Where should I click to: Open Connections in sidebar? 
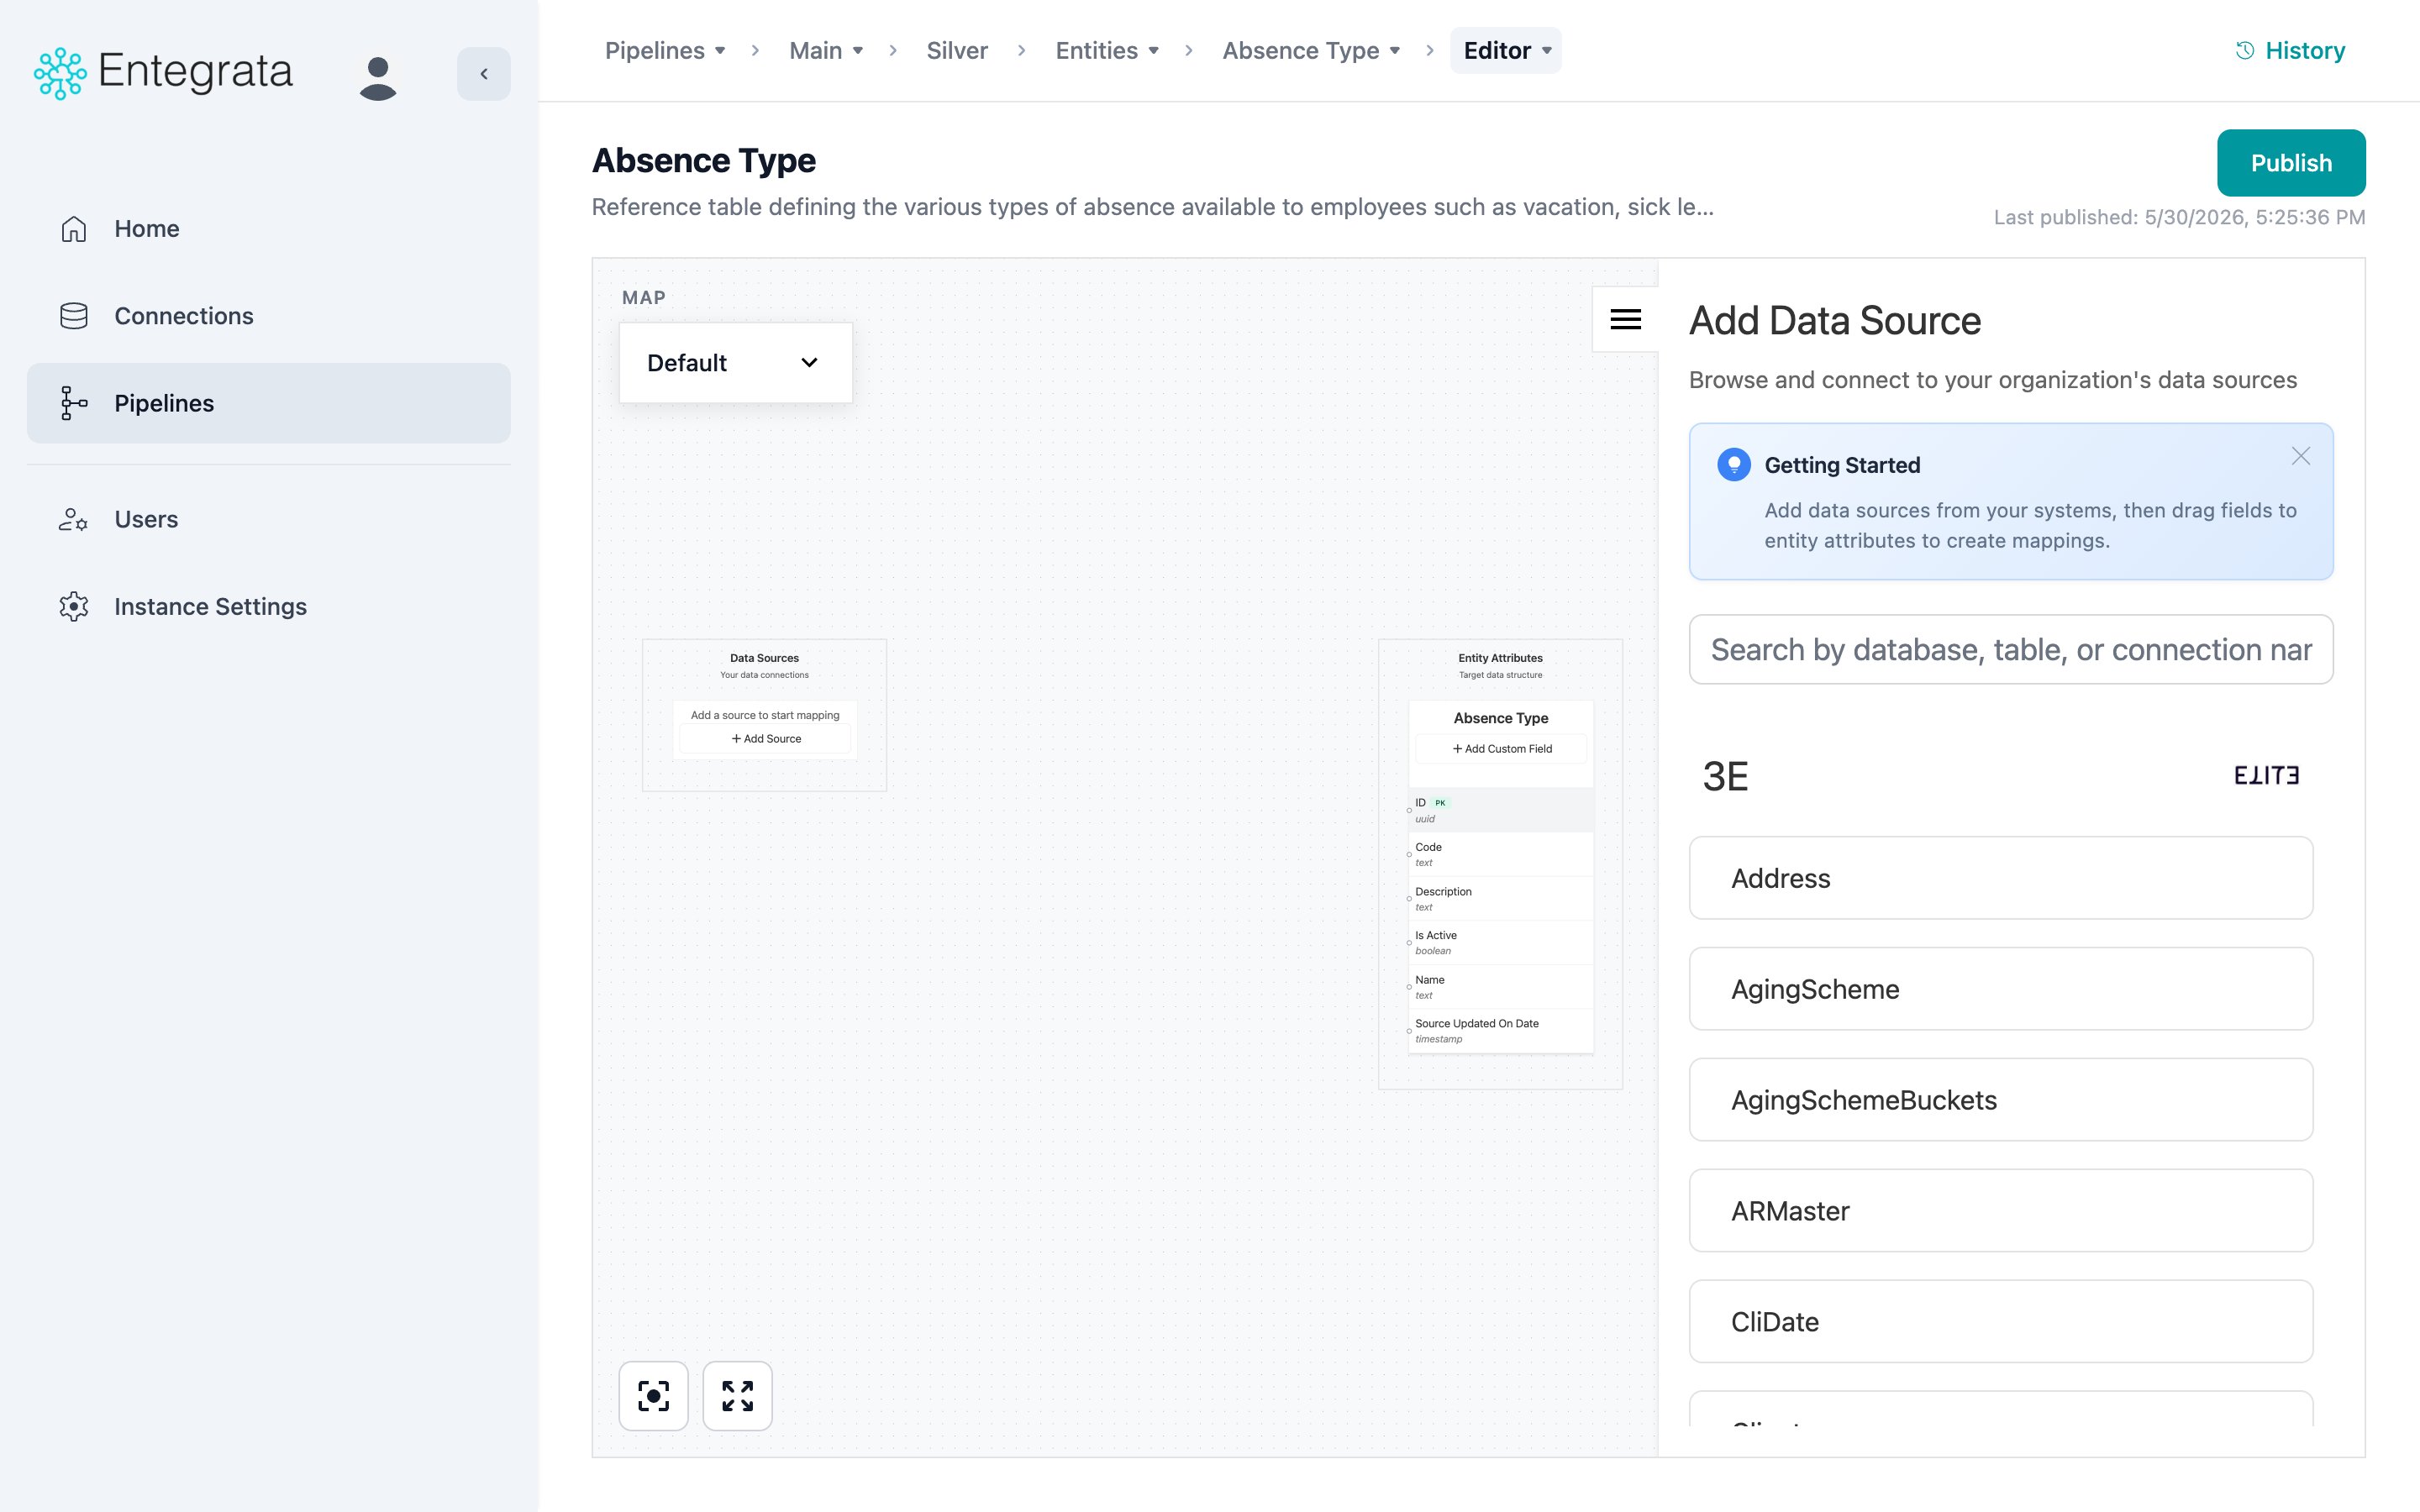click(x=268, y=316)
